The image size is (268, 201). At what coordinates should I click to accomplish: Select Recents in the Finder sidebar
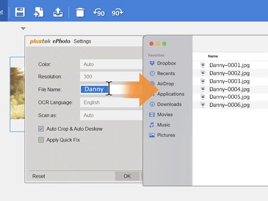pyautogui.click(x=166, y=73)
